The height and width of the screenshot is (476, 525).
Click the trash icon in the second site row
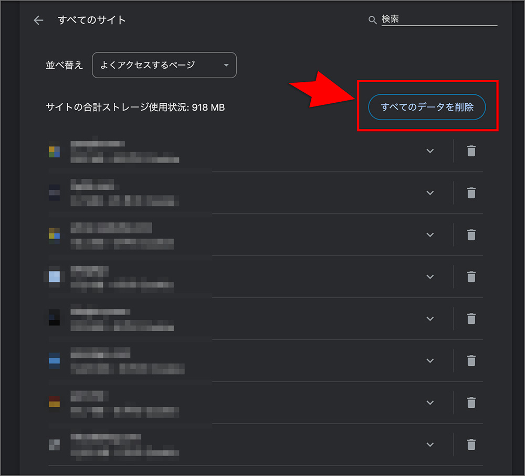pyautogui.click(x=471, y=193)
